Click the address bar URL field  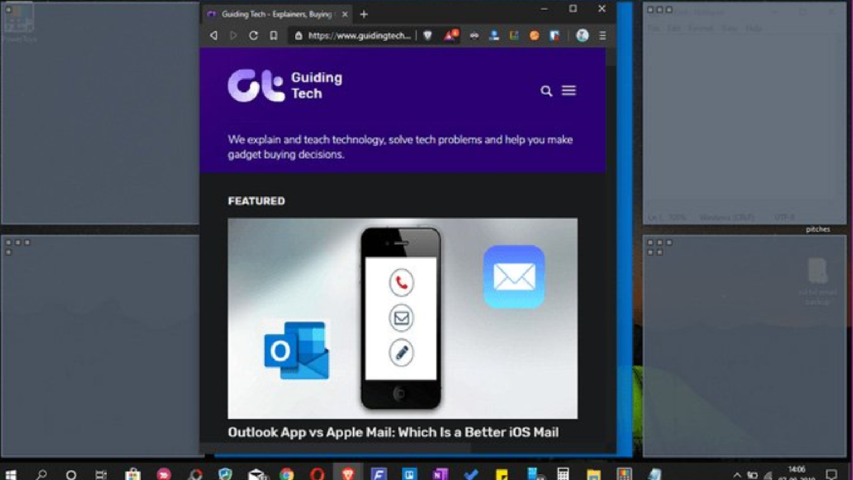click(359, 36)
